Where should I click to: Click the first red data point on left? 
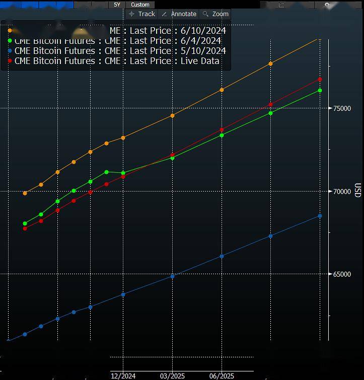(x=25, y=228)
